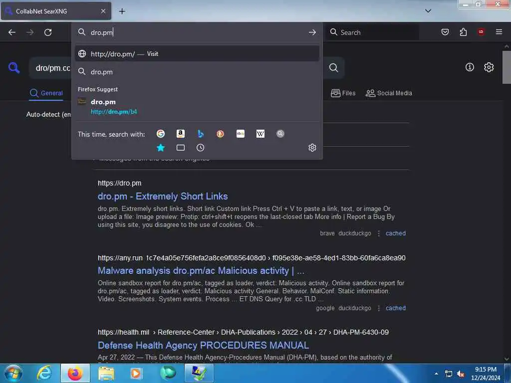Open cached version of any.run result

point(396,308)
